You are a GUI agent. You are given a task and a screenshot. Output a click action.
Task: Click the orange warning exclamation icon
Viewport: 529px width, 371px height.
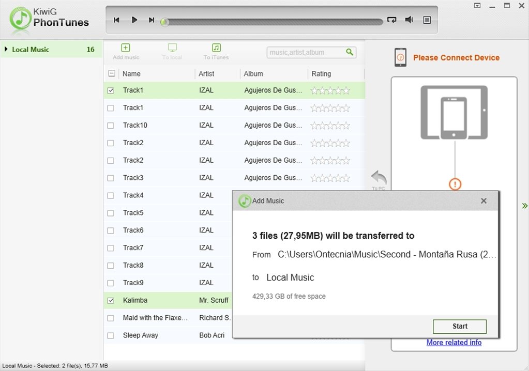[455, 184]
